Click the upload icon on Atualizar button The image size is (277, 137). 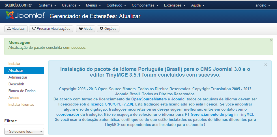tap(9, 28)
